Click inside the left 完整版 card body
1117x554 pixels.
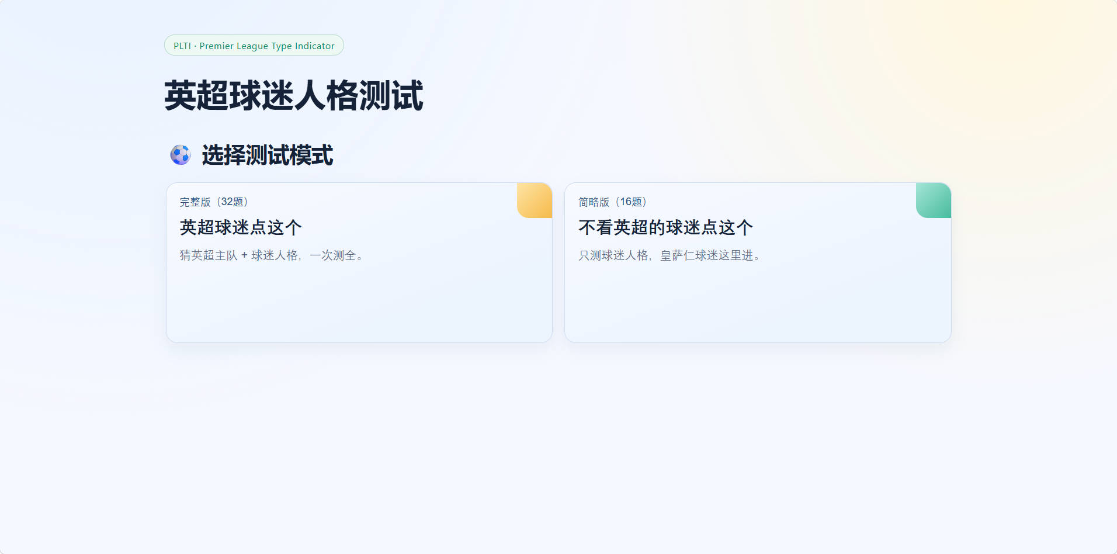359,298
